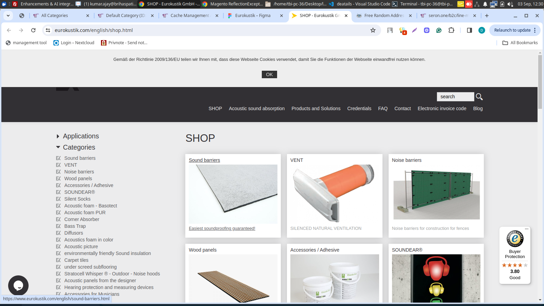The image size is (544, 306).
Task: Open a new browser tab
Action: coord(487,16)
